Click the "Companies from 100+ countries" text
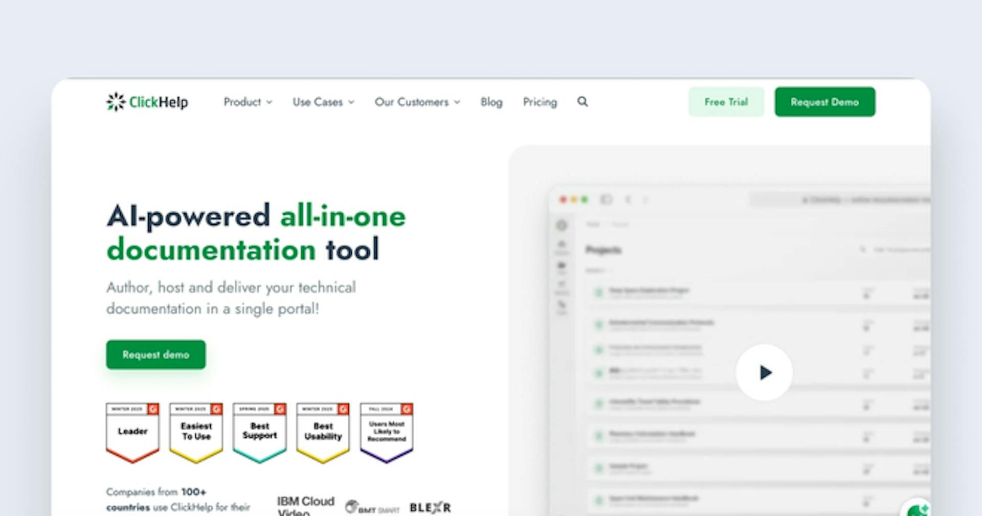Screen dimensions: 982x516 (x=178, y=500)
